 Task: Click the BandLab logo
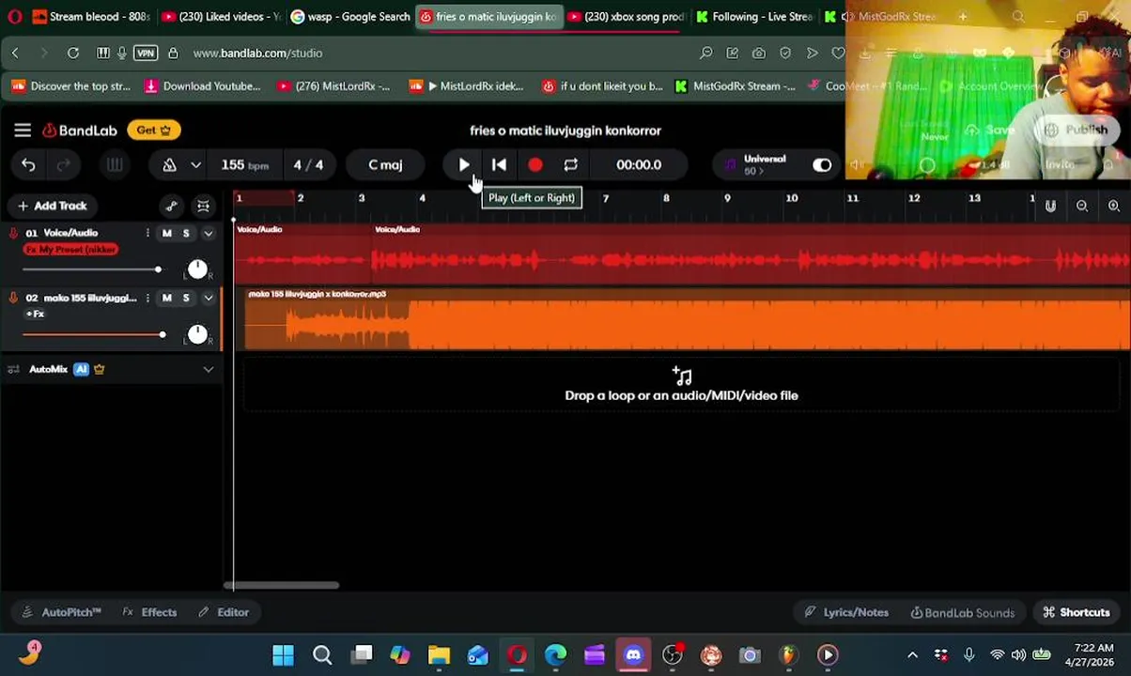[x=79, y=131]
